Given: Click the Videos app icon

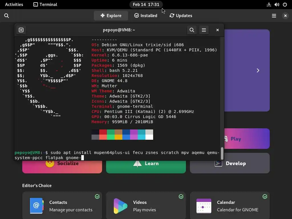Looking at the screenshot, I should [x=121, y=206].
